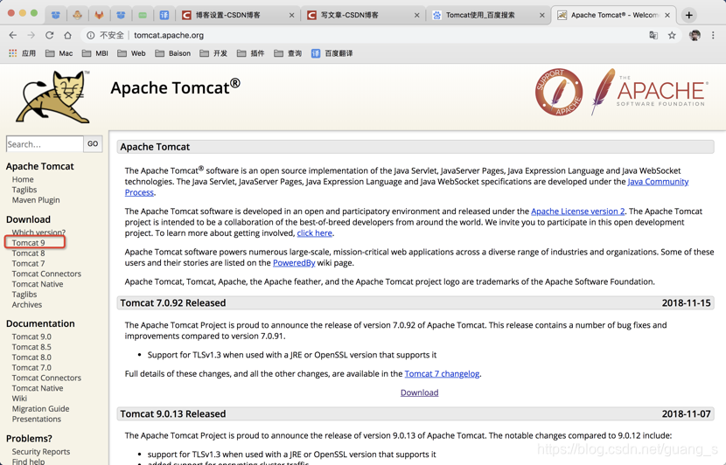Screen dimensions: 726x465
Task: Open a new browser tab
Action: pos(689,15)
